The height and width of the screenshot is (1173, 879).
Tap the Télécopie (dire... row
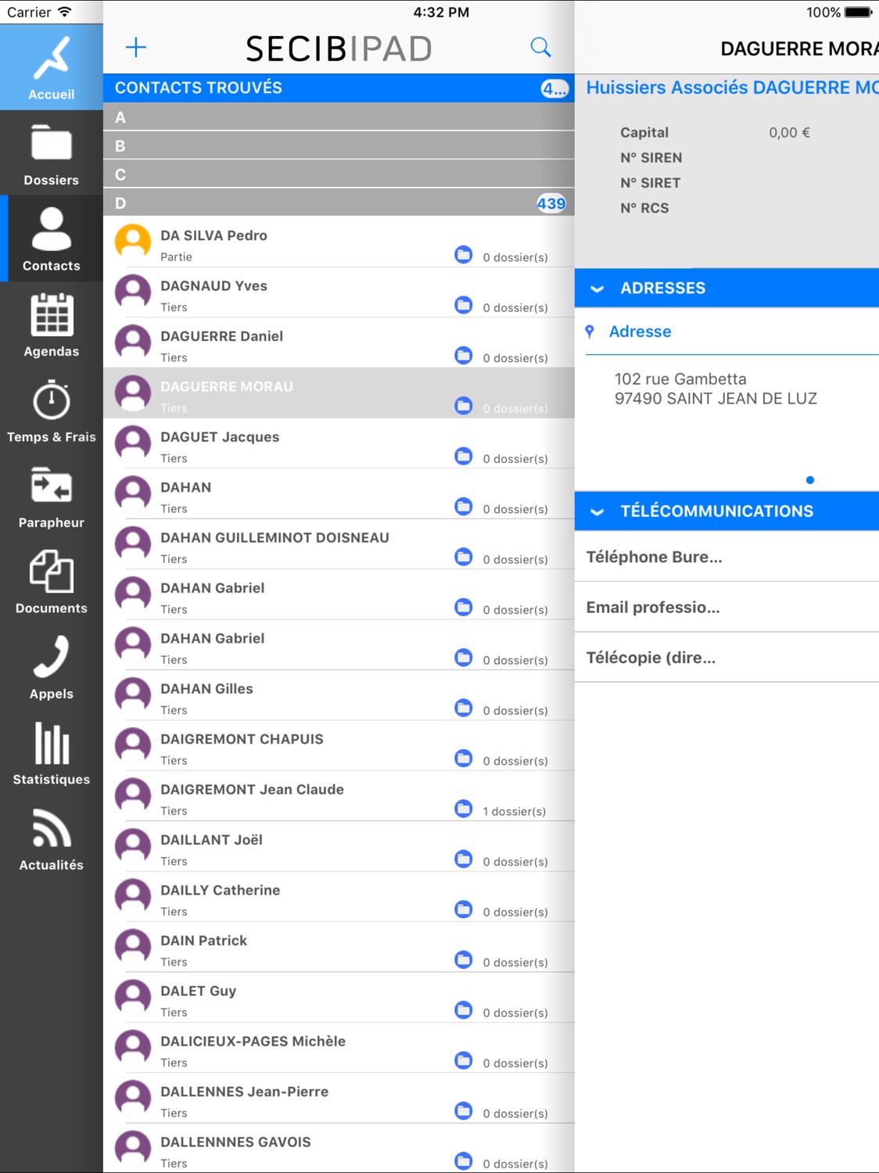click(x=727, y=658)
